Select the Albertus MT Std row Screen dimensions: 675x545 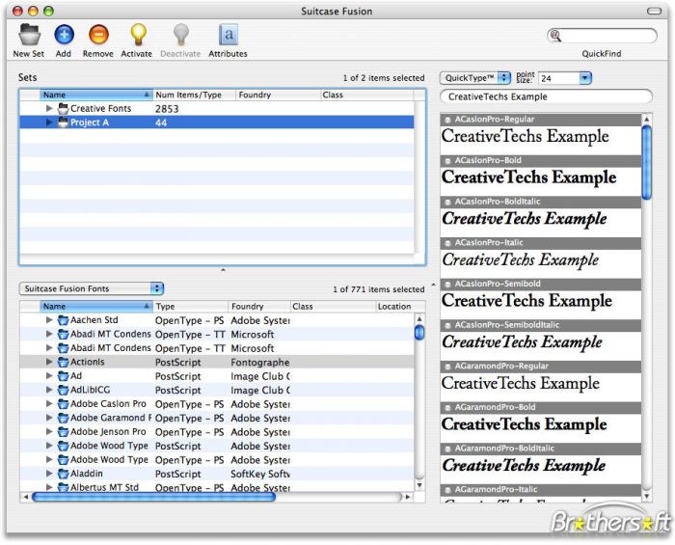point(217,487)
